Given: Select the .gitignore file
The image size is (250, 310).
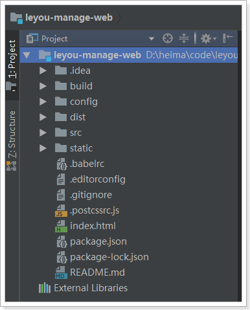Looking at the screenshot, I should 91,195.
